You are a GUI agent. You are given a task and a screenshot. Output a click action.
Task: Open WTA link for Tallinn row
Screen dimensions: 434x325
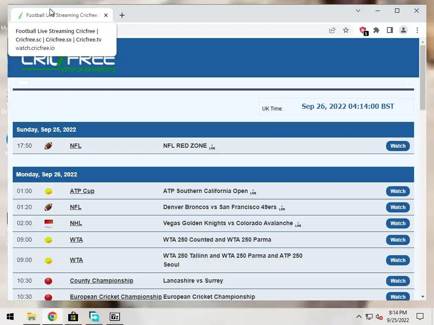click(76, 260)
